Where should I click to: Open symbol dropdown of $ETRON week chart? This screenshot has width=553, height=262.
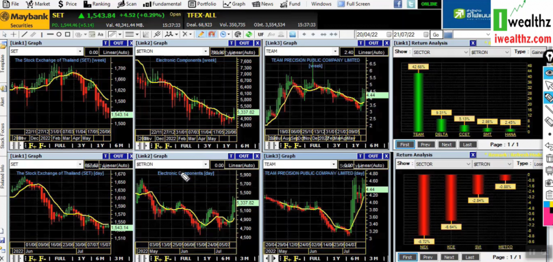[206, 51]
